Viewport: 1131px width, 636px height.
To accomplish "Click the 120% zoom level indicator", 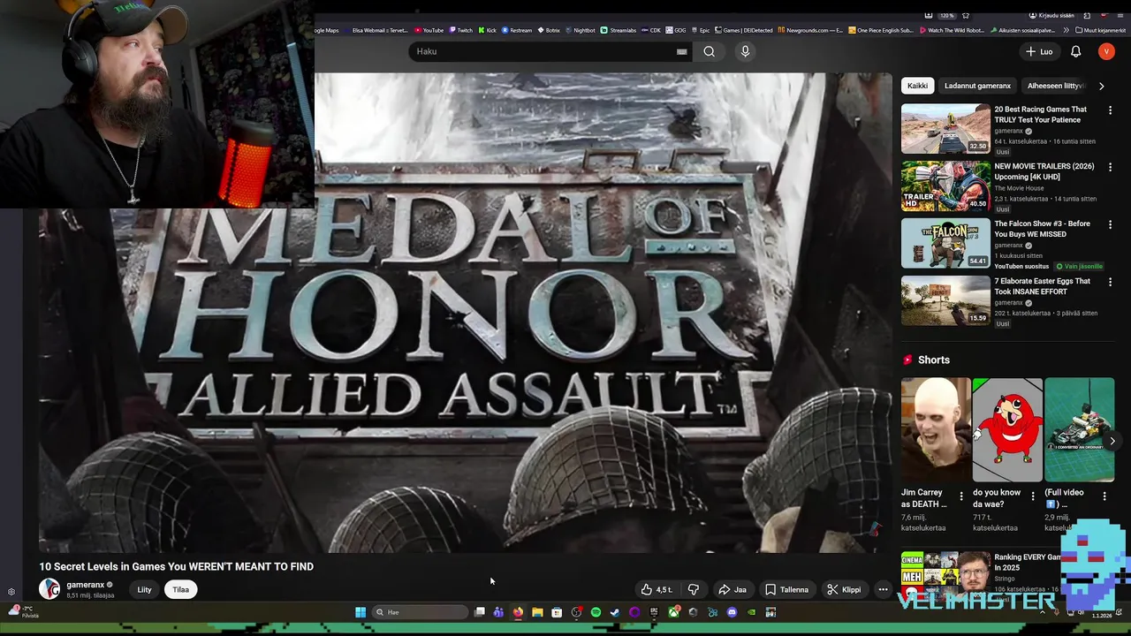I will (946, 15).
